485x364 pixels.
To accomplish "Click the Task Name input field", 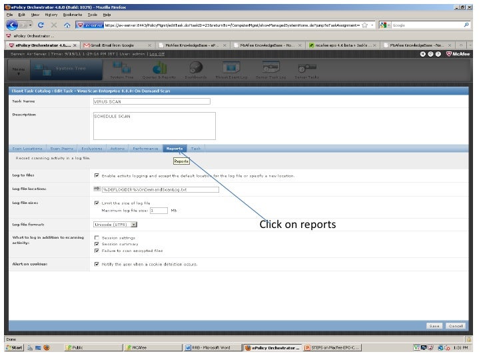I will pos(152,101).
